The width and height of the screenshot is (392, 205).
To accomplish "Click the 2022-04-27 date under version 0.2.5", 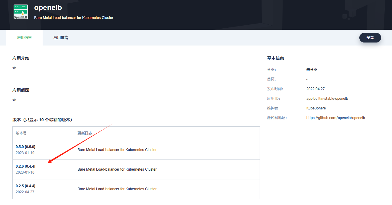I will pyautogui.click(x=25, y=192).
